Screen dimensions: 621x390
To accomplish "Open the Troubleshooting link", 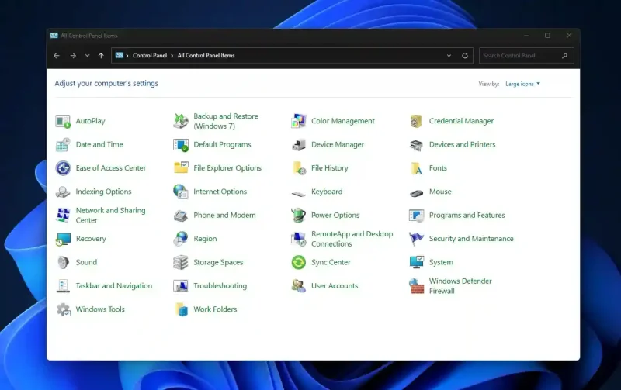I will tap(220, 285).
